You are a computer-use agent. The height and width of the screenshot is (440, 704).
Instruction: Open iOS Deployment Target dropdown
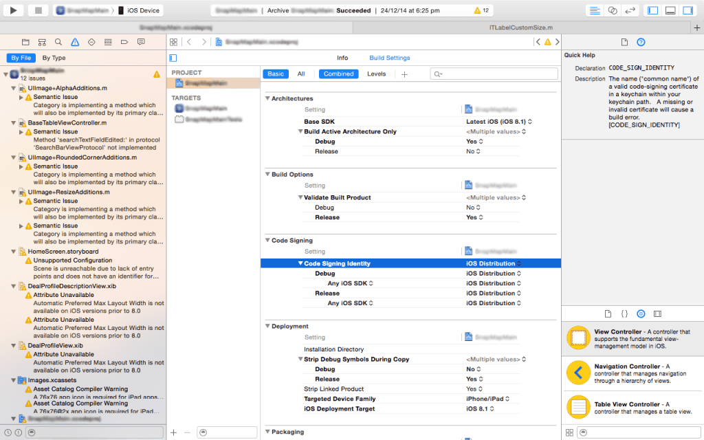[480, 408]
